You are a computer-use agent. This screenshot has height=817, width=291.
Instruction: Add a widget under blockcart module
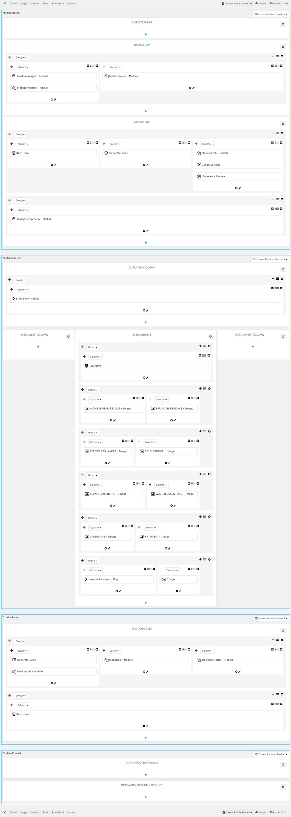point(236,188)
